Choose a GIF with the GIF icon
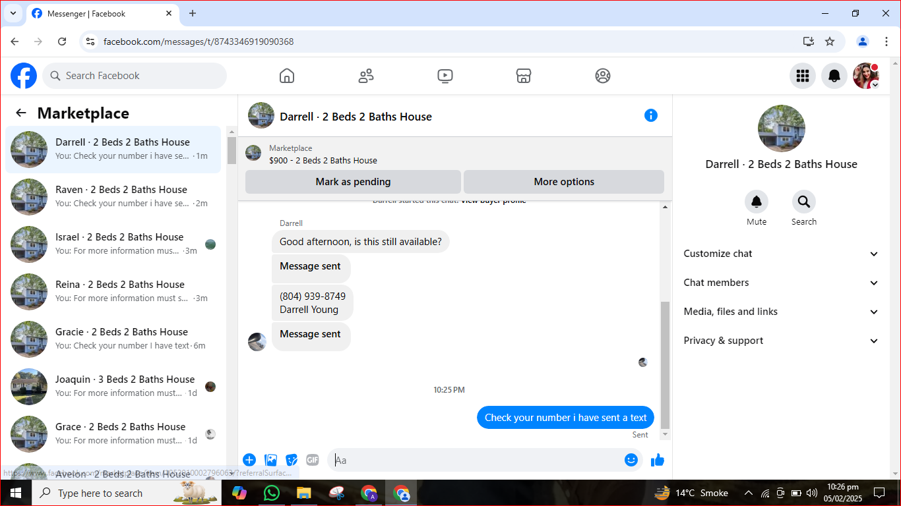Viewport: 901px width, 506px height. (x=313, y=460)
